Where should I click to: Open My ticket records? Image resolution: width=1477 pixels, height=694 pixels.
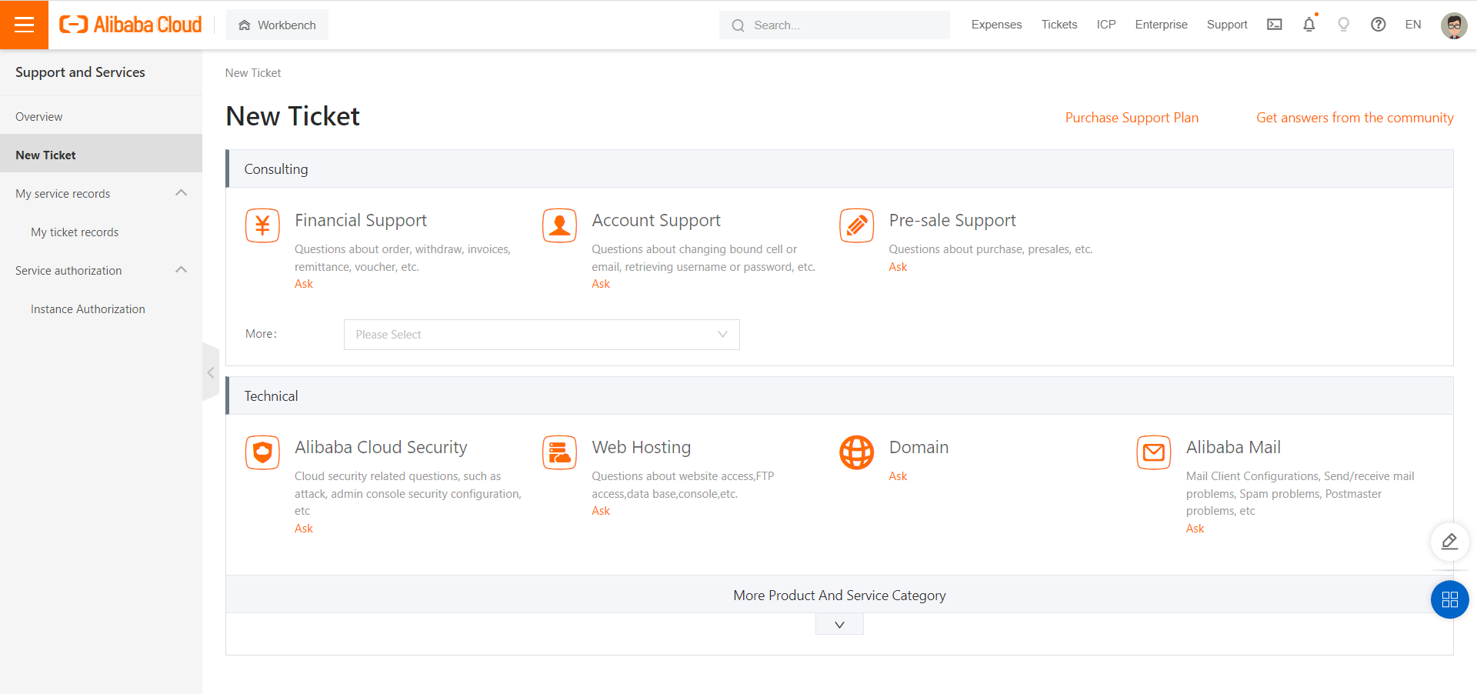[75, 232]
